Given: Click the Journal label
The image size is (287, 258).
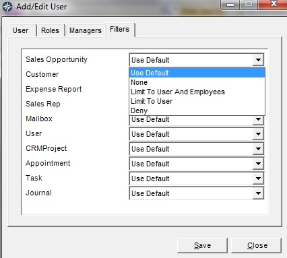Looking at the screenshot, I should (x=38, y=193).
